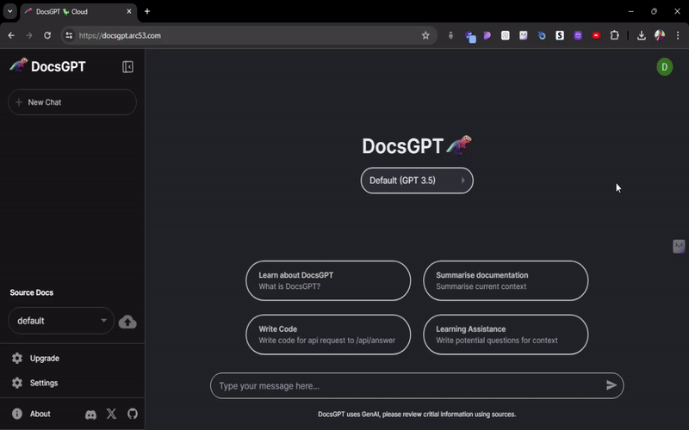Open the browser downloads icon
This screenshot has height=430, width=689.
pyautogui.click(x=641, y=35)
